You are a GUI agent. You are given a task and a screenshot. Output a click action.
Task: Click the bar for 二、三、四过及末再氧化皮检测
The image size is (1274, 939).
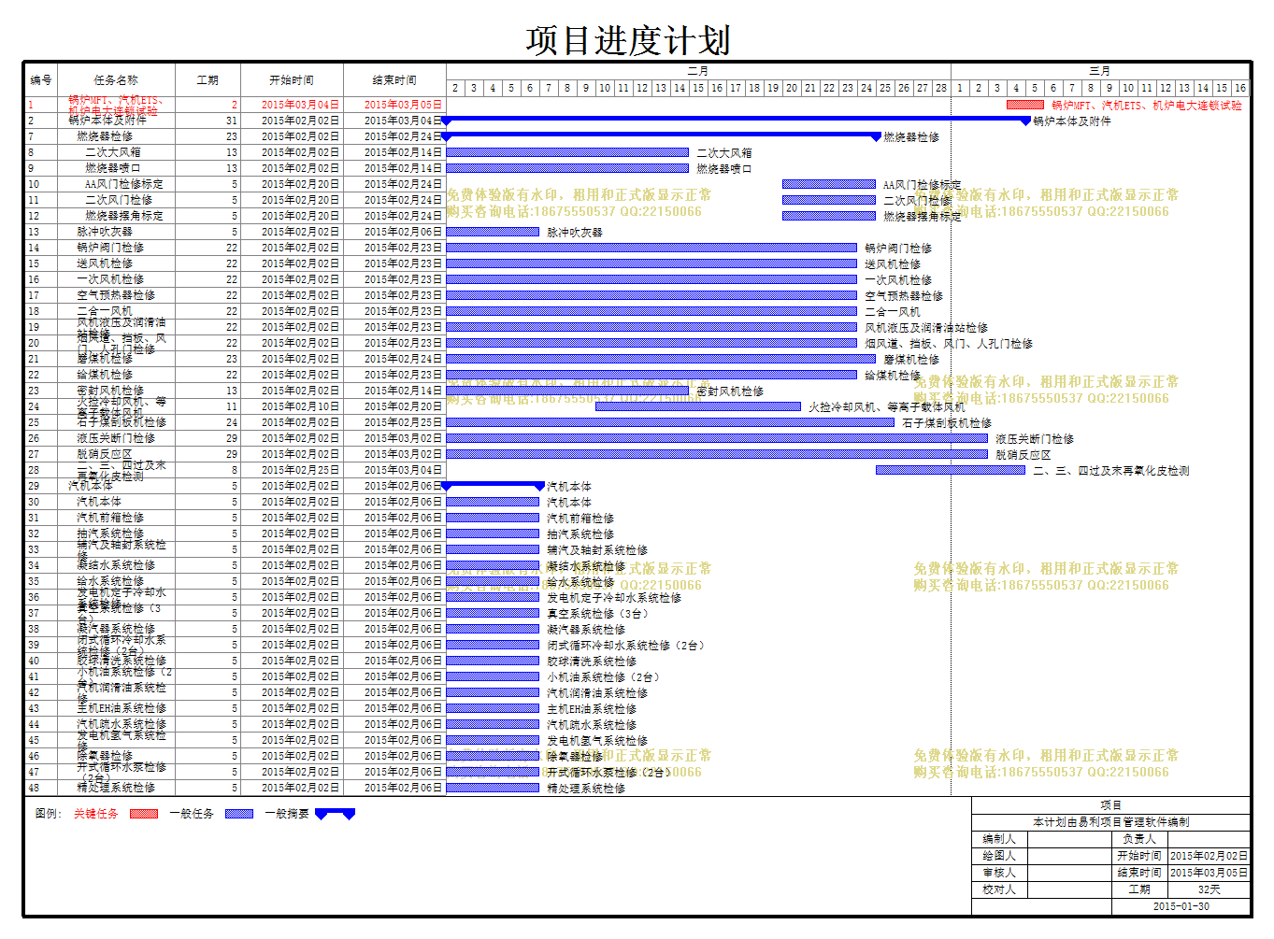point(951,470)
